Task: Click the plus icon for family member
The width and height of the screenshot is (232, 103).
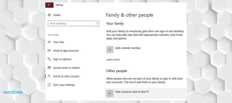Action: 110,50
